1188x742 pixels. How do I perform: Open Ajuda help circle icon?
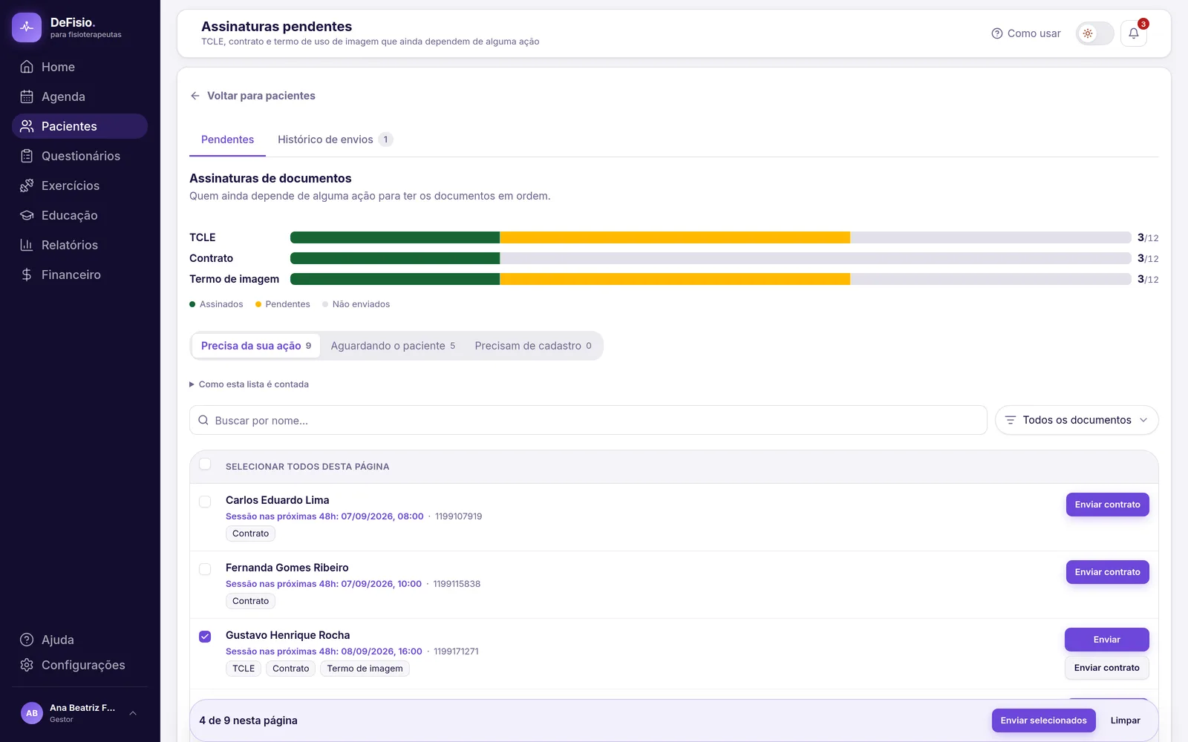point(27,640)
